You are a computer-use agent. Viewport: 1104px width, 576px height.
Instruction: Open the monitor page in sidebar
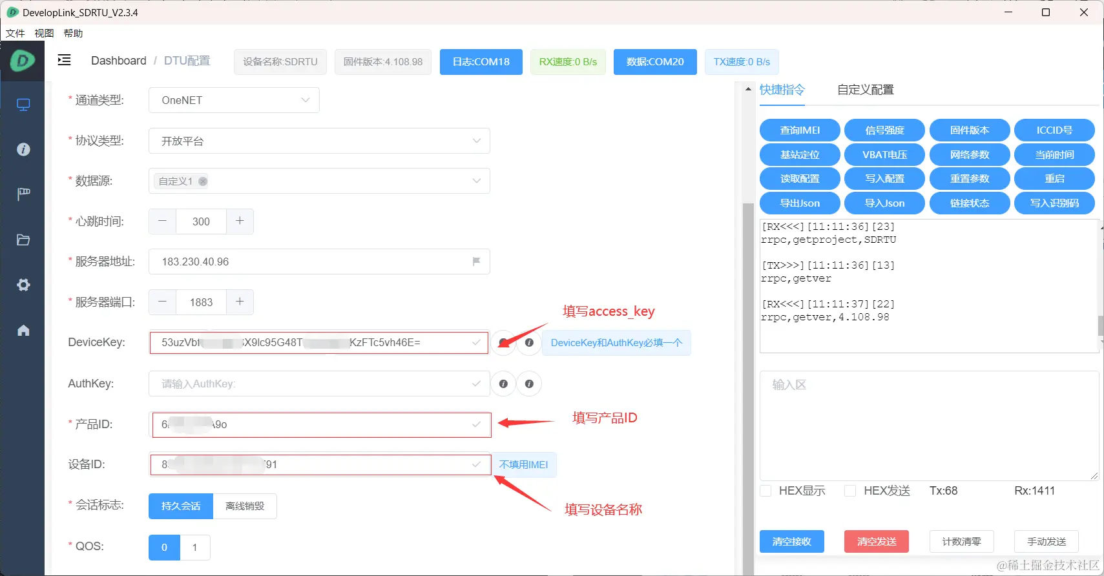23,105
